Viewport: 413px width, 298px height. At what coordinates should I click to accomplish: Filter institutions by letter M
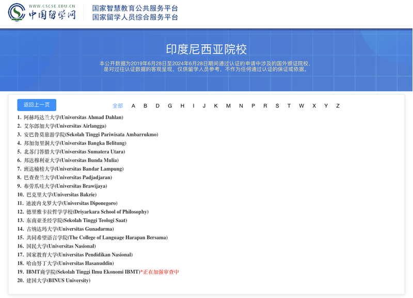[x=228, y=106]
